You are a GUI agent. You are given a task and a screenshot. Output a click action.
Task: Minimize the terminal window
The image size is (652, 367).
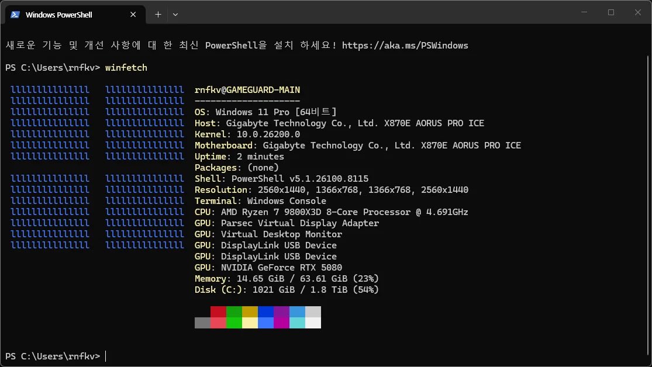[584, 12]
